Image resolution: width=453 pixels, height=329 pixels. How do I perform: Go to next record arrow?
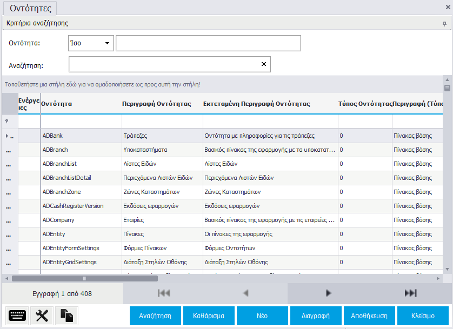click(328, 293)
